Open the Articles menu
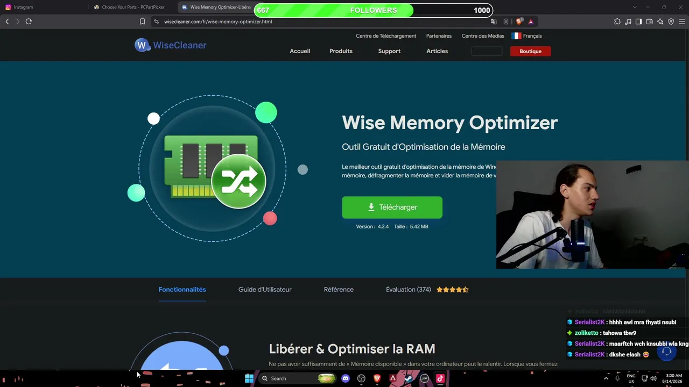The width and height of the screenshot is (689, 387). click(x=437, y=51)
